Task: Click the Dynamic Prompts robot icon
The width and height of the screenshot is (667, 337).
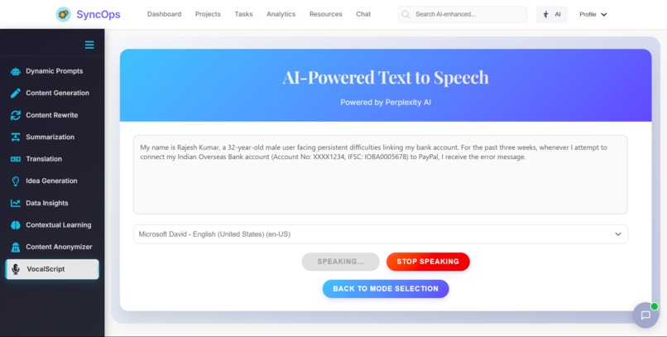Action: [x=16, y=71]
